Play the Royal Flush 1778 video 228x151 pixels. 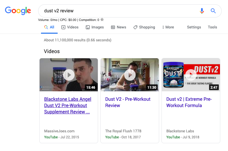click(x=130, y=75)
